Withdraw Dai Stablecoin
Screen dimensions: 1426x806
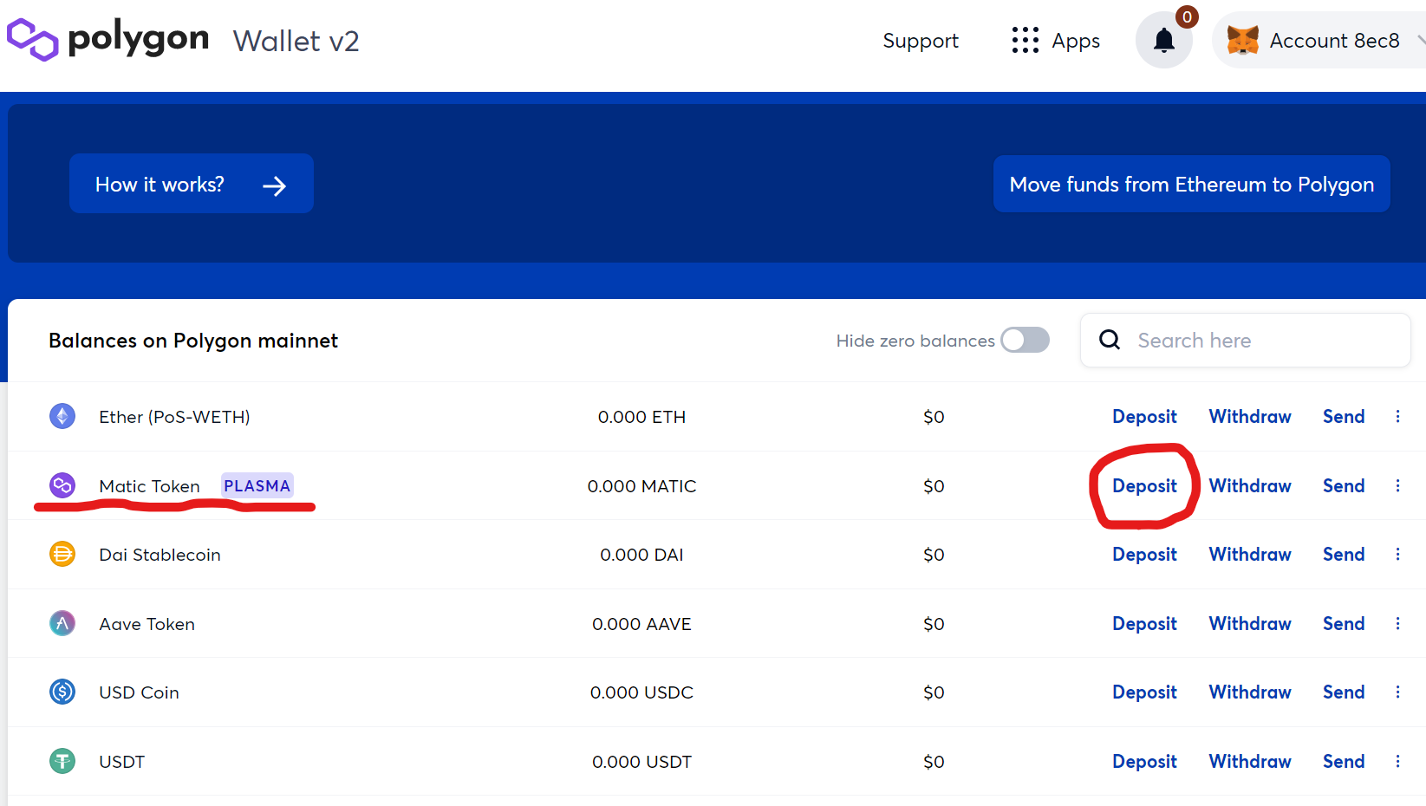click(1250, 554)
